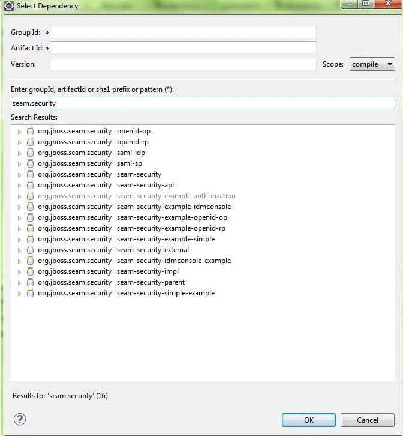Screen dimensions: 403x436
Task: Select greyed artifact name seam-security-example-authorization
Action: point(176,196)
